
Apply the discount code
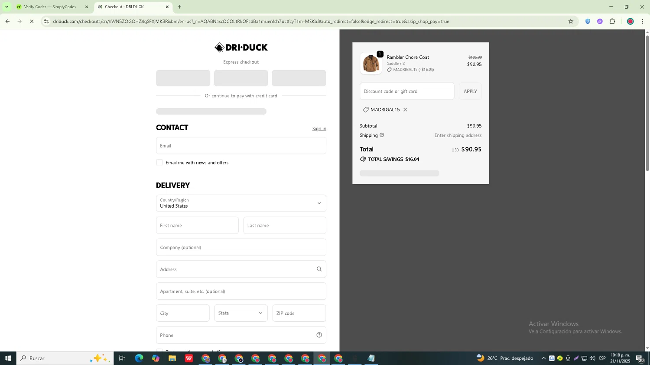click(x=470, y=91)
